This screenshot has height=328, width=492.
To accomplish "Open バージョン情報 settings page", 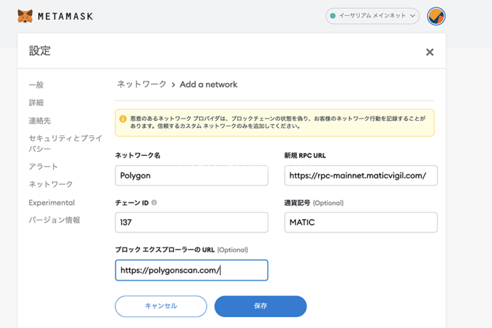I will pyautogui.click(x=54, y=220).
